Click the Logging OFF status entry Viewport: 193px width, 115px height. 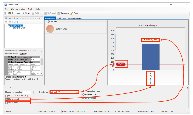[167, 111]
